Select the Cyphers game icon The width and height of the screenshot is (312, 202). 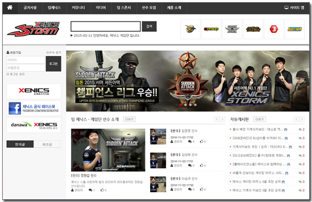pyautogui.click(x=211, y=29)
